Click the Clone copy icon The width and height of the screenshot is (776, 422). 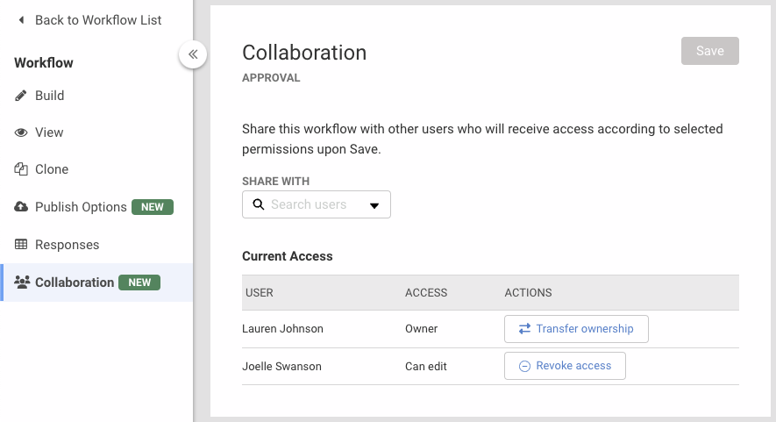click(x=21, y=169)
